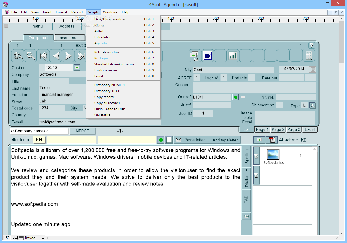Open the vertical Spelling button
Screen dimensions: 347x243
click(x=246, y=156)
